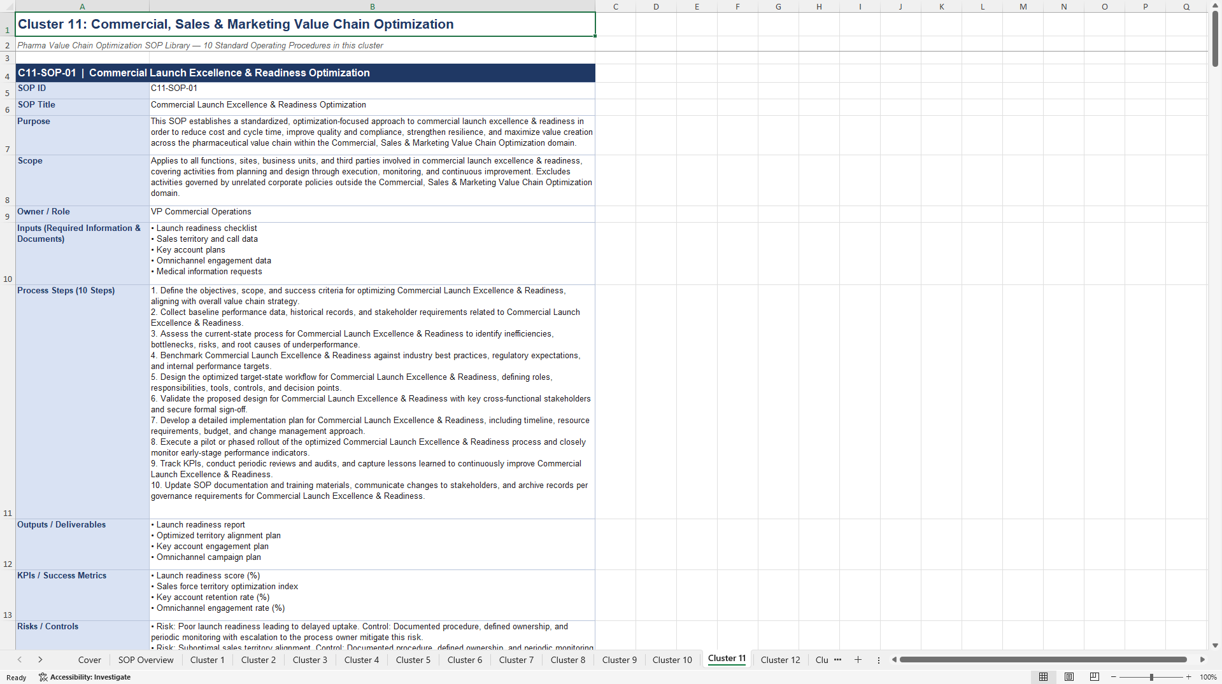Select the 'SOP ID' label cell
1222x684 pixels.
coord(82,90)
